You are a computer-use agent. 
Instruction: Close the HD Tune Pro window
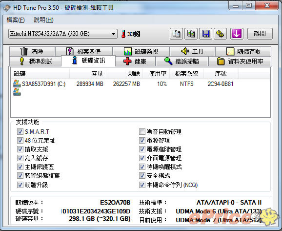pyautogui.click(x=267, y=5)
